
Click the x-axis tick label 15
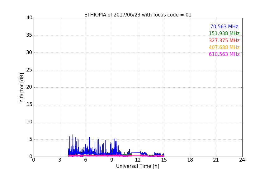tap(164, 160)
